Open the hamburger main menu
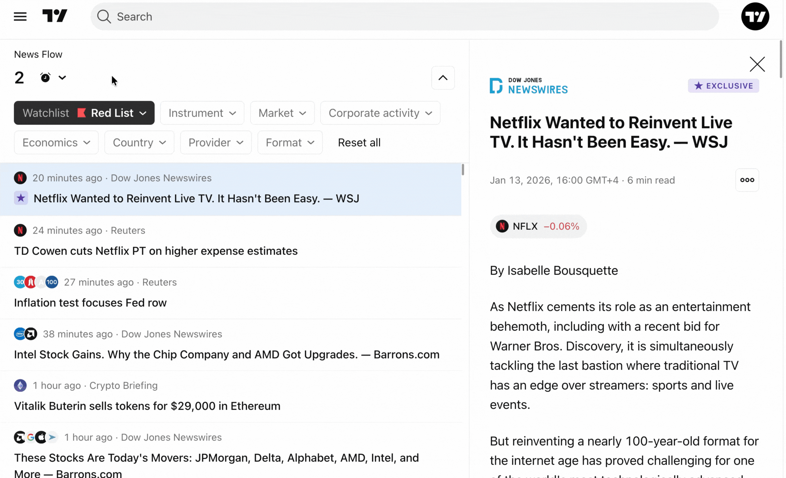The width and height of the screenshot is (786, 478). pyautogui.click(x=20, y=17)
